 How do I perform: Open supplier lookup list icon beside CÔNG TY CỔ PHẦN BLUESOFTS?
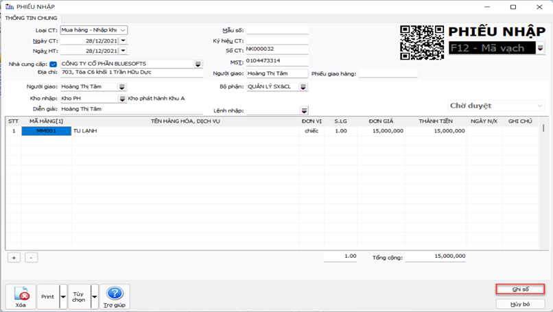click(x=198, y=64)
